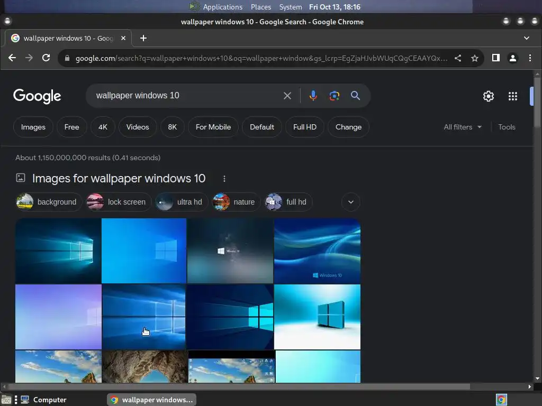Close the wallpaper windows 10 tab
This screenshot has width=542, height=406.
123,38
